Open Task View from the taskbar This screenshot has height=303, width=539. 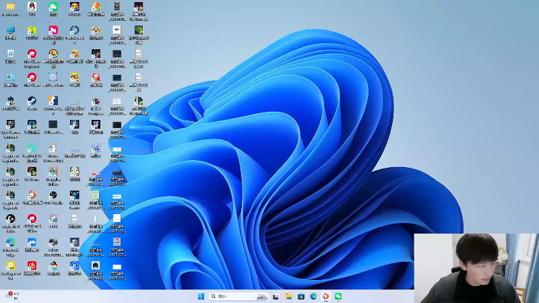click(276, 296)
